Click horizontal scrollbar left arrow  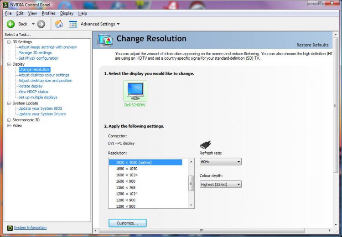tap(96, 231)
